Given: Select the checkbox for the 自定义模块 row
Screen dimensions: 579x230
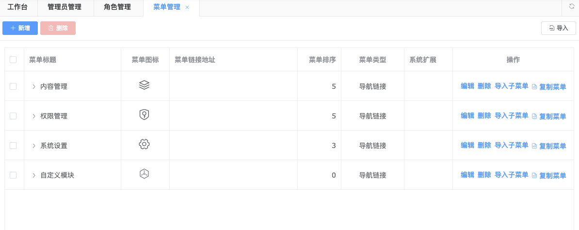Looking at the screenshot, I should tap(13, 175).
